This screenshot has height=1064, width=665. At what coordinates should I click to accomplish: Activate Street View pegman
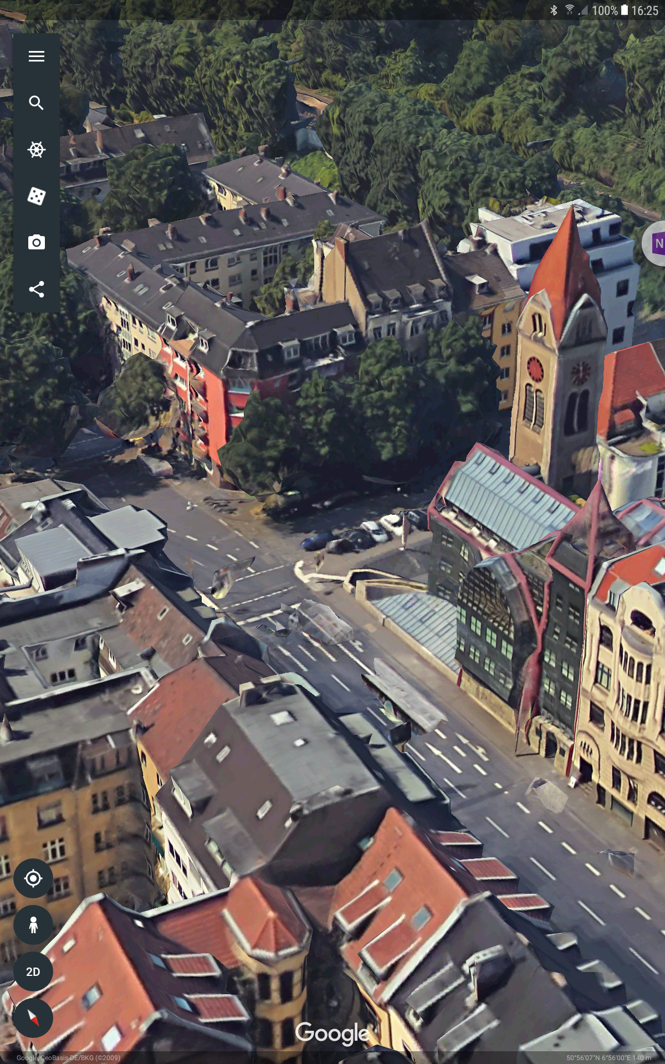pos(33,925)
